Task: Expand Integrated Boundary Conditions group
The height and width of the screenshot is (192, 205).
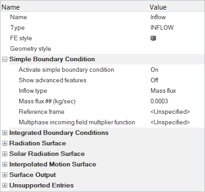Action: pos(5,133)
